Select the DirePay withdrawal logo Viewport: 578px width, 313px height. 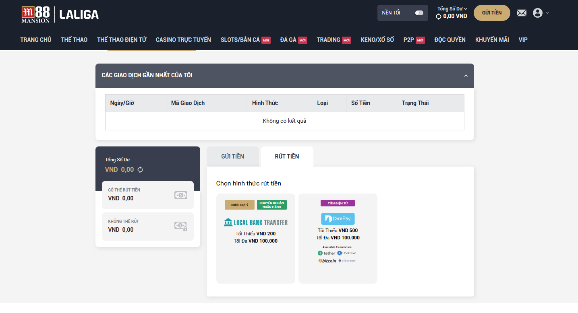pyautogui.click(x=338, y=219)
